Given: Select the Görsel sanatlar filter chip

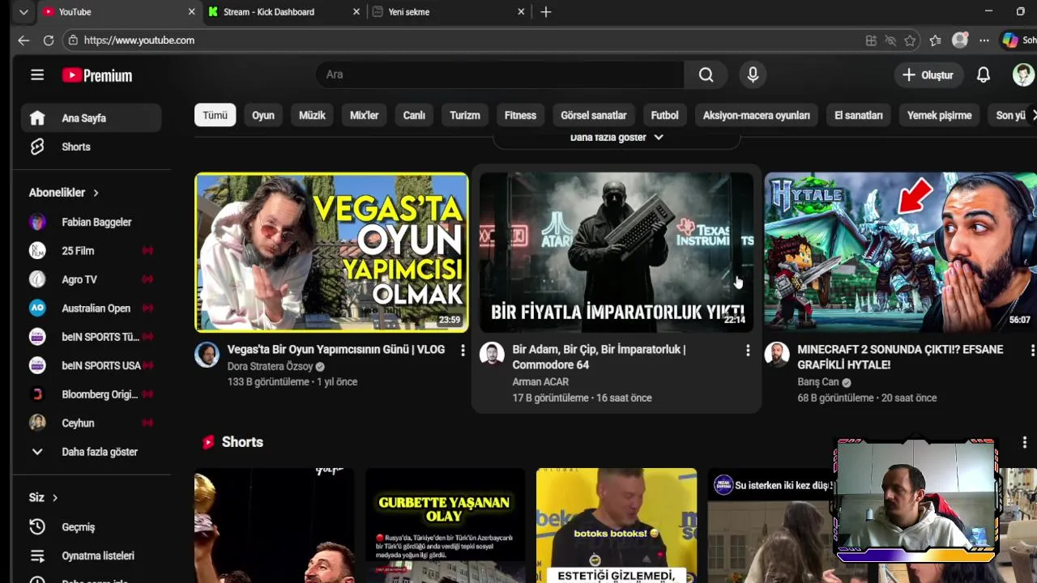Looking at the screenshot, I should tap(594, 115).
